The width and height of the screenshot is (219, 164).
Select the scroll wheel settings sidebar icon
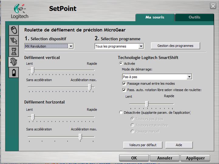[x=14, y=62]
